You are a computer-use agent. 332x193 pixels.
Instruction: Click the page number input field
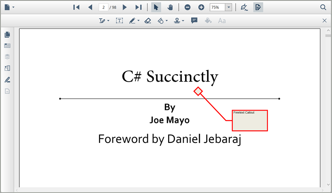tap(104, 8)
